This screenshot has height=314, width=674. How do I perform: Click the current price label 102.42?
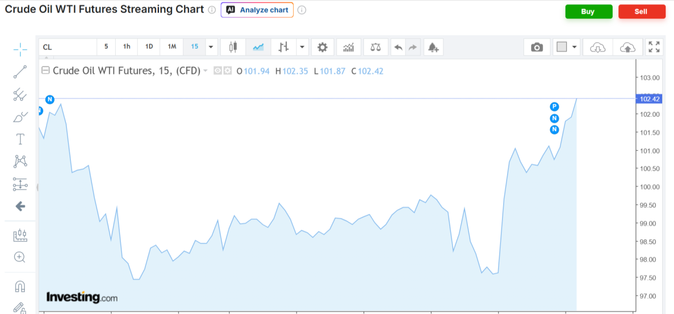click(x=649, y=99)
